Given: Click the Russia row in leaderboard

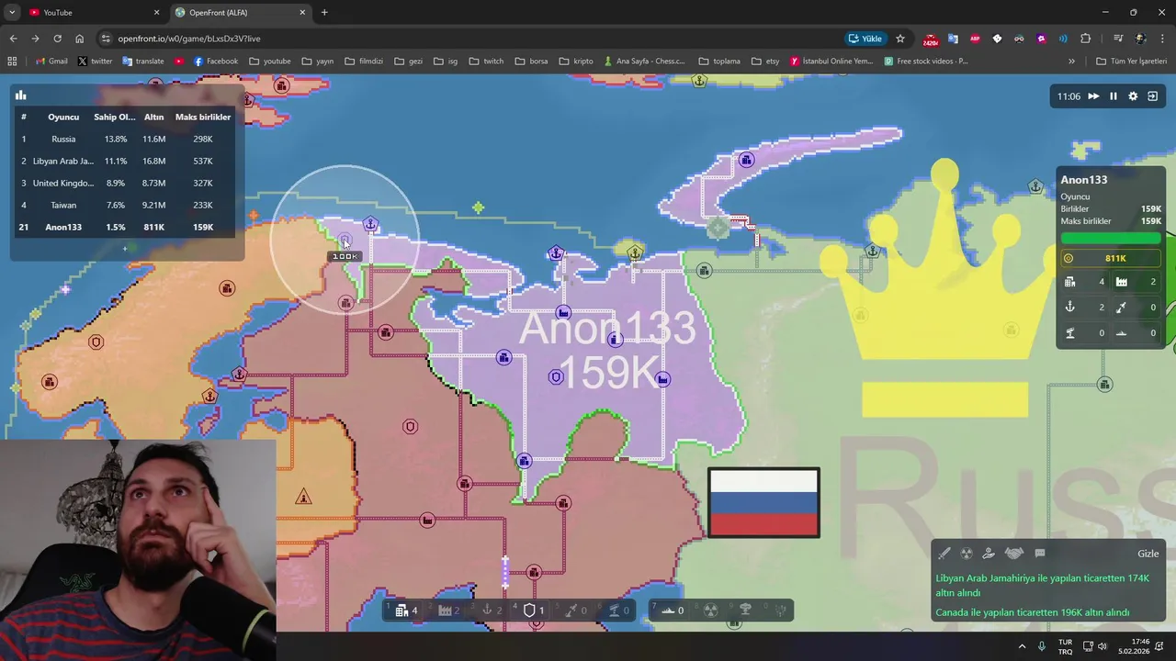Looking at the screenshot, I should (125, 139).
